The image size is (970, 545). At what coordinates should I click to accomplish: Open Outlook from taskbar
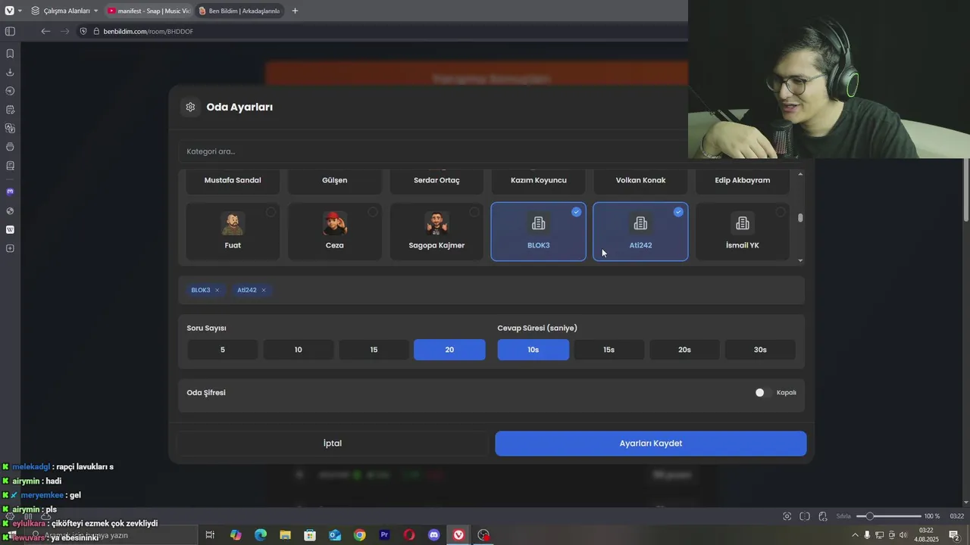tap(335, 535)
